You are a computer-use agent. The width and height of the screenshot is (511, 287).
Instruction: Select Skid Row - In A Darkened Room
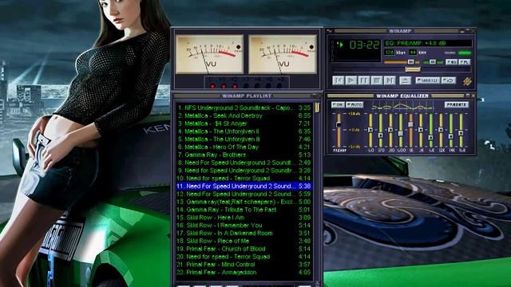(x=244, y=233)
